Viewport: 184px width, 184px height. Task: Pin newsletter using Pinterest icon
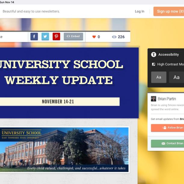[56, 37]
